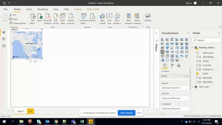Select the scatter chart visual

point(172,48)
